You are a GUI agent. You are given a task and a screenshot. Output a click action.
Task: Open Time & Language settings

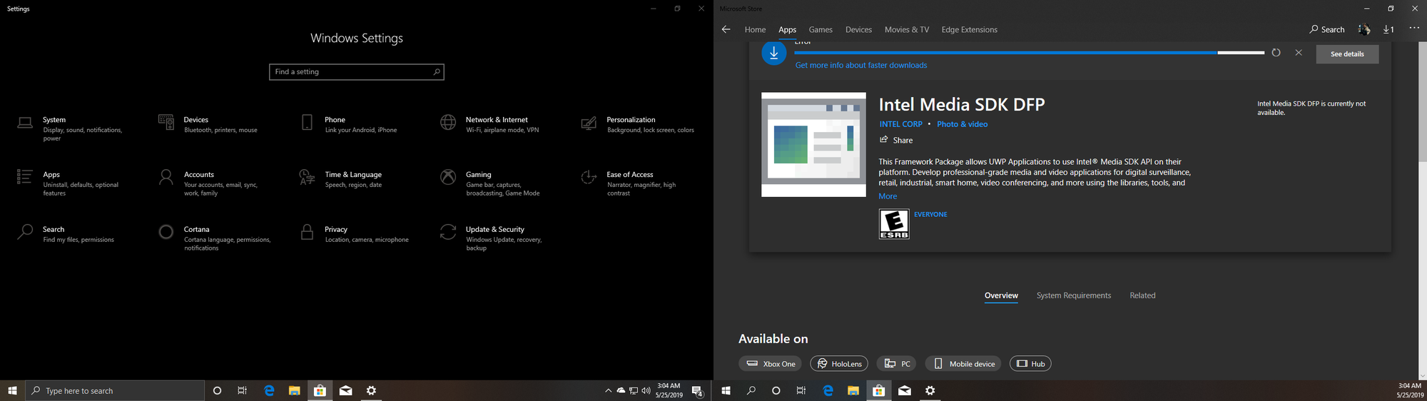[x=342, y=179]
